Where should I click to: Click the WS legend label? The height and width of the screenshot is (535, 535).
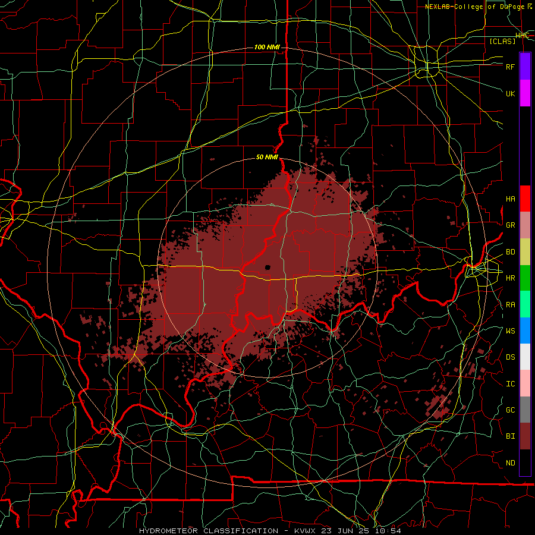tap(511, 331)
